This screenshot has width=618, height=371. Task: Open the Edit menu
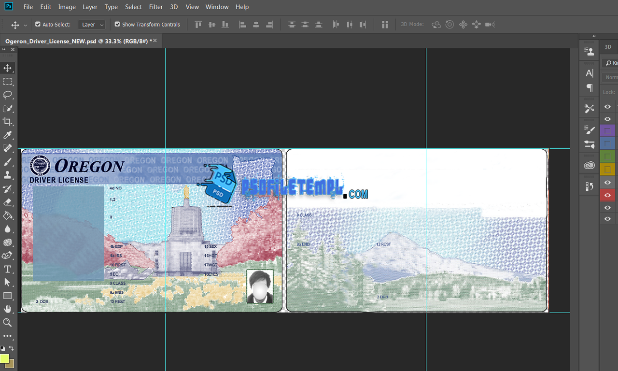[45, 7]
